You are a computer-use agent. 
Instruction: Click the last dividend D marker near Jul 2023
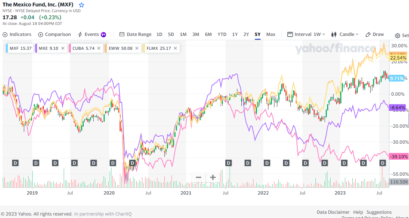(x=383, y=163)
